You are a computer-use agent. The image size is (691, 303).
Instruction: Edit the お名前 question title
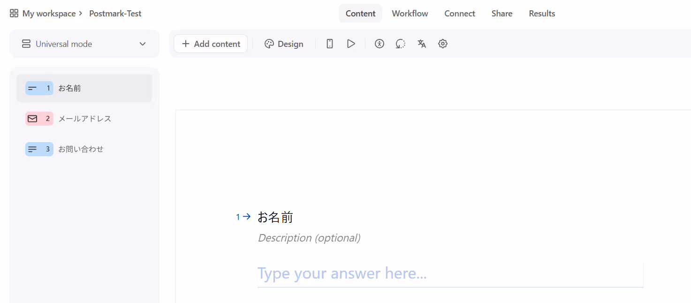pos(275,217)
